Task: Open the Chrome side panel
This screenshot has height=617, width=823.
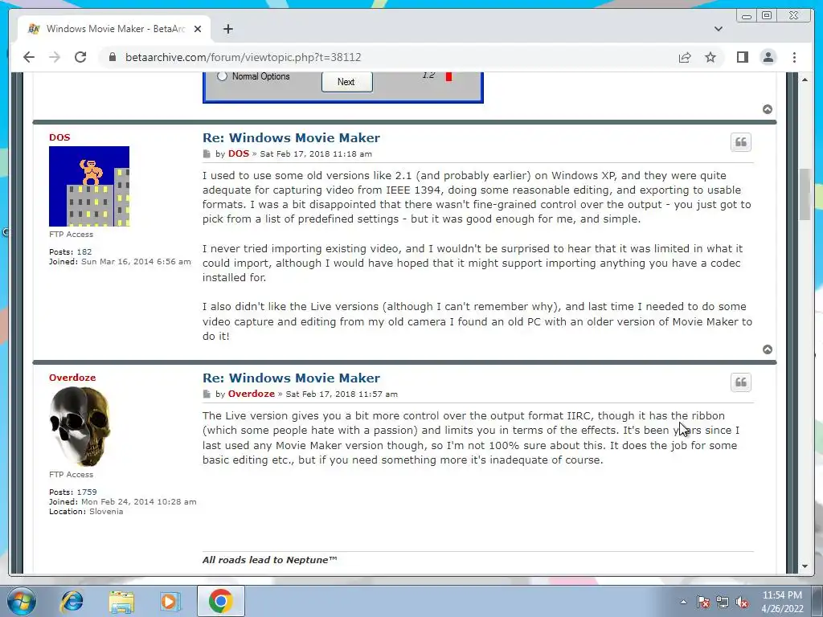Action: pyautogui.click(x=742, y=57)
